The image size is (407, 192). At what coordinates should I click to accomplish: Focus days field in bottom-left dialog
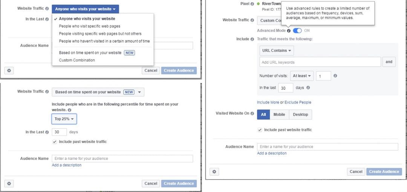tap(60, 132)
